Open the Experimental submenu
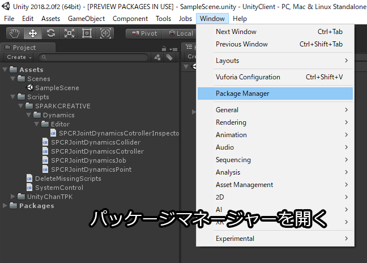 pyautogui.click(x=275, y=239)
